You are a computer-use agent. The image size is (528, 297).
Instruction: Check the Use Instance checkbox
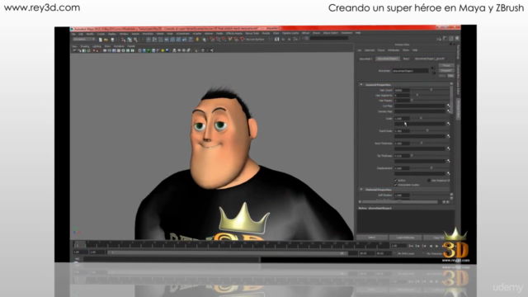pyautogui.click(x=429, y=180)
